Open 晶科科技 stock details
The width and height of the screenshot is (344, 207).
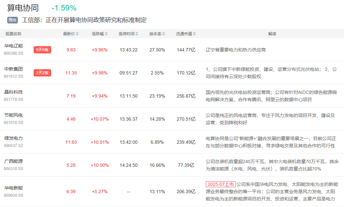click(14, 92)
